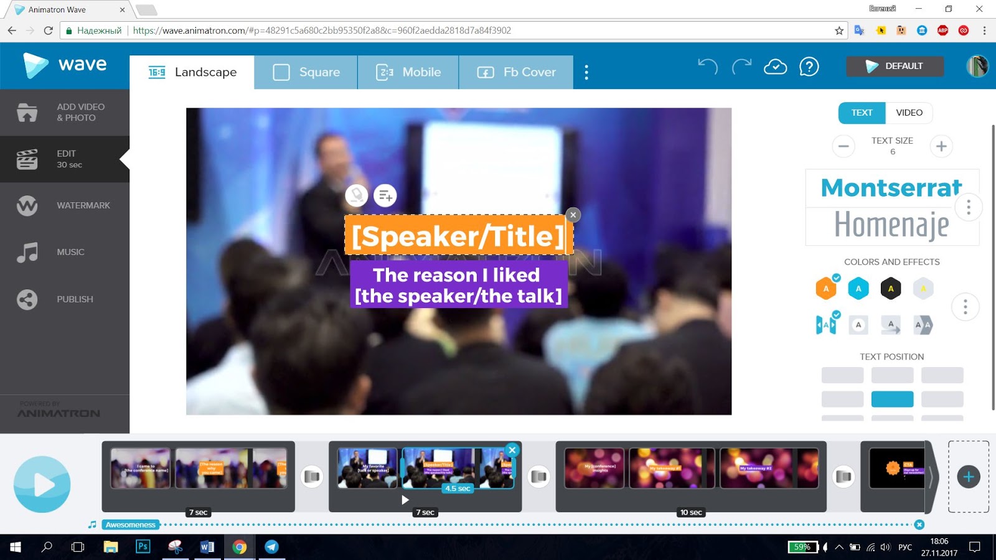The image size is (996, 560).
Task: Open Telegram from the taskbar
Action: [x=271, y=547]
